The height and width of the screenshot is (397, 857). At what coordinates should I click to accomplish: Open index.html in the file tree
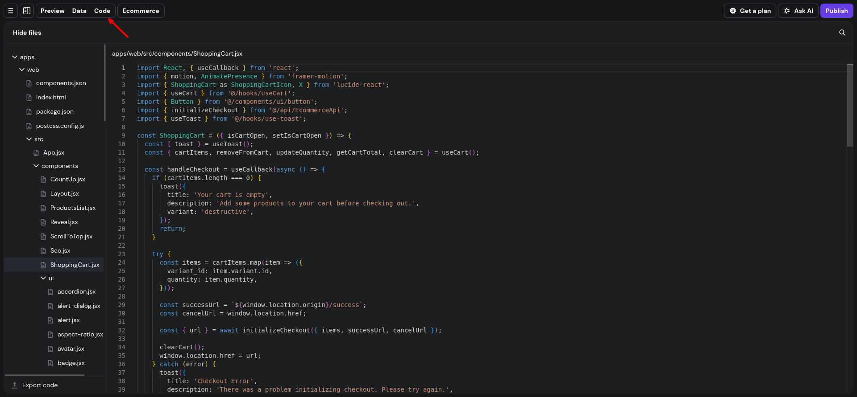[51, 98]
